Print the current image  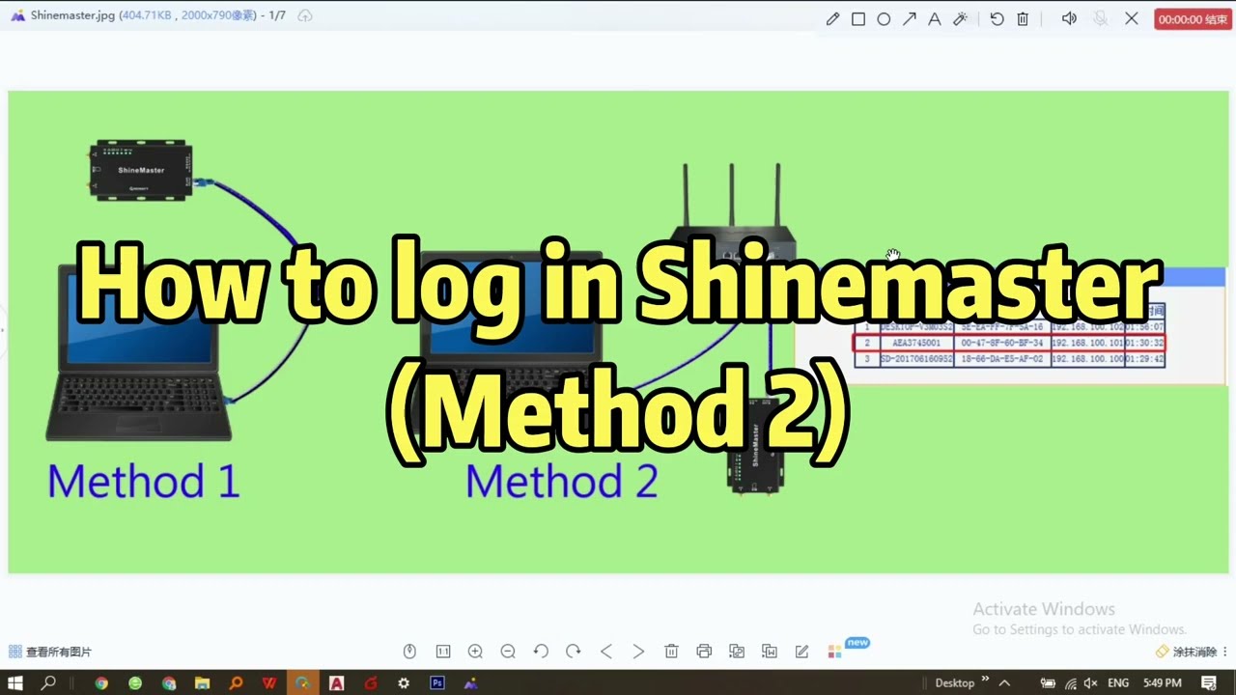[704, 652]
